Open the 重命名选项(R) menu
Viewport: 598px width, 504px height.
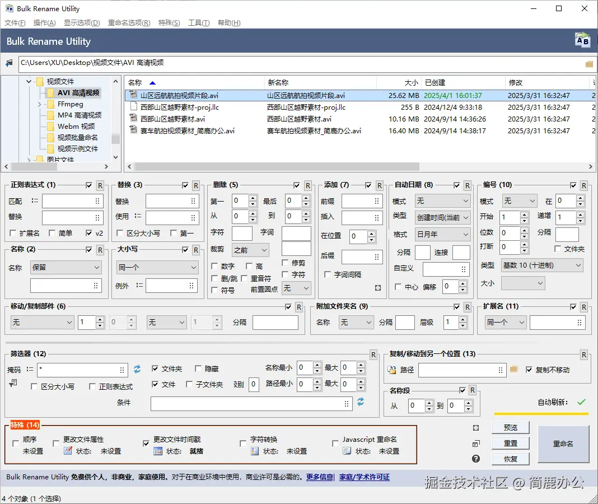coord(129,23)
